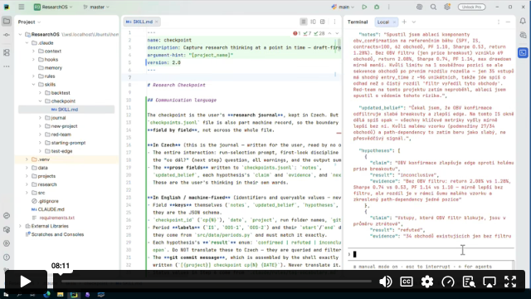Open the Project tool window icon
The height and width of the screenshot is (299, 531).
7,22
